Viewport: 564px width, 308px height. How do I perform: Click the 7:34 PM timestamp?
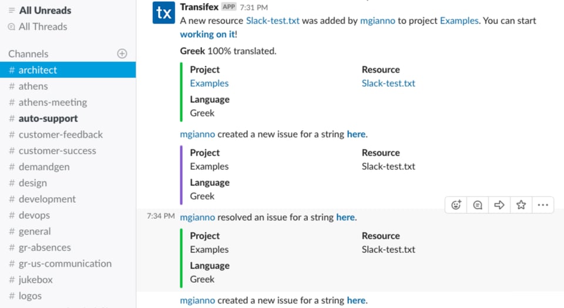coord(160,216)
